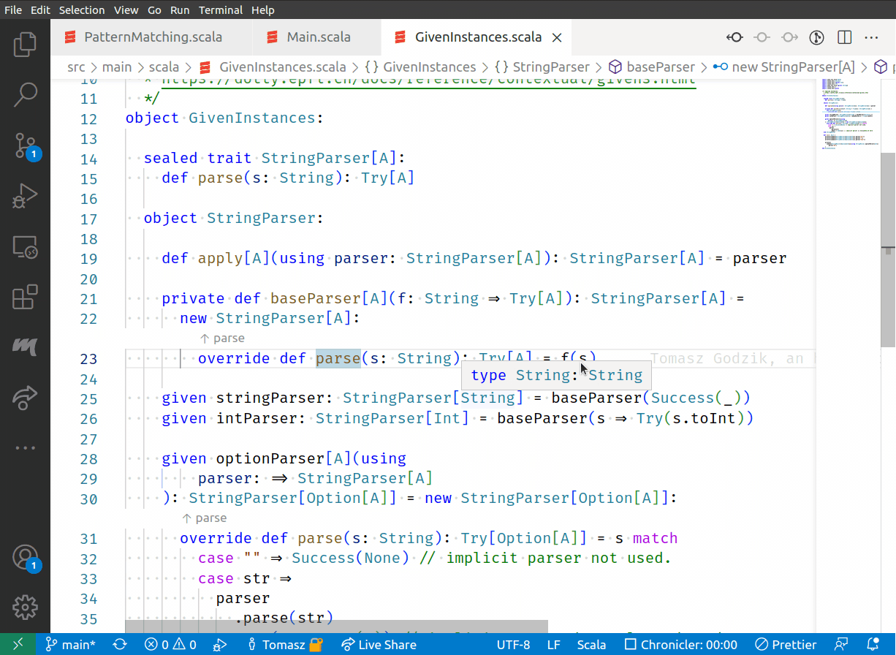Open the Manage settings gear
The image size is (896, 655).
25,606
